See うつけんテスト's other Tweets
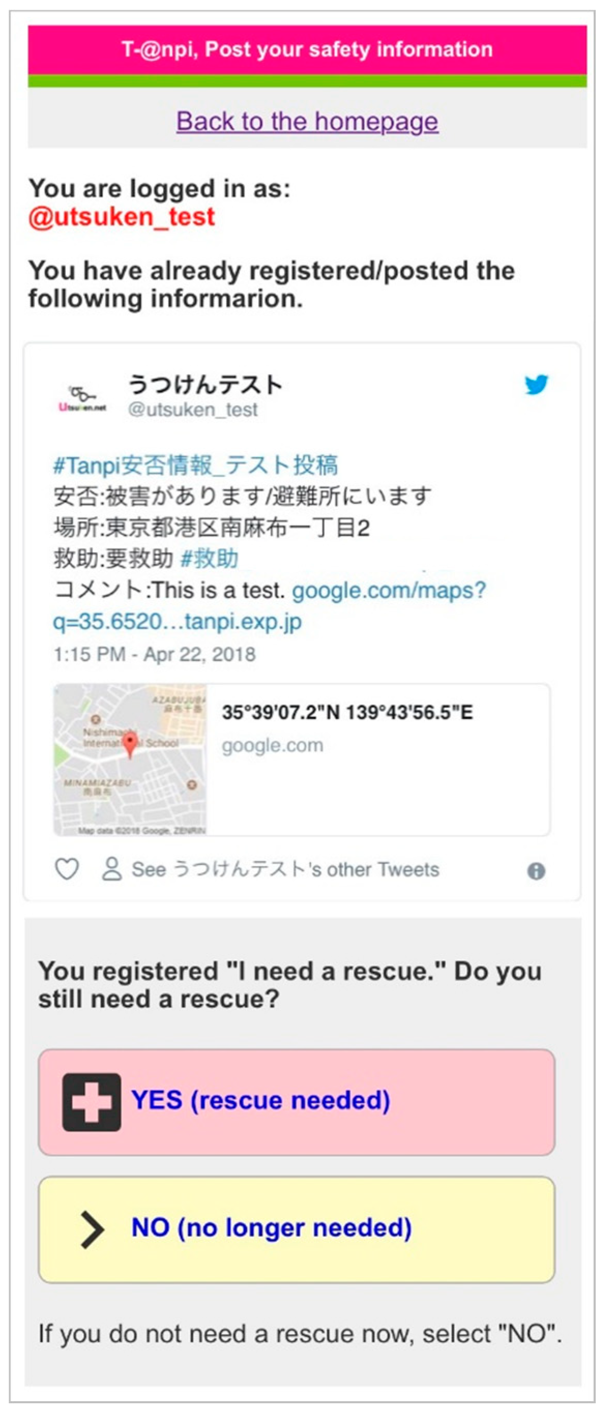This screenshot has height=1410, width=604. click(285, 869)
